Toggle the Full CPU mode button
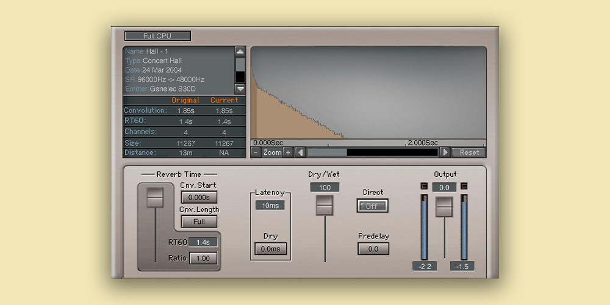Viewport: 610px width, 305px height. pyautogui.click(x=157, y=36)
